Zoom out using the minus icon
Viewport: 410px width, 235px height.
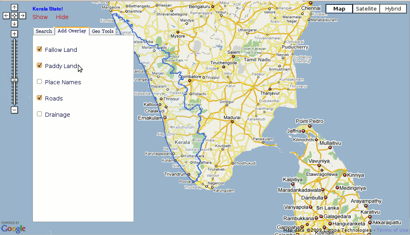click(x=15, y=110)
